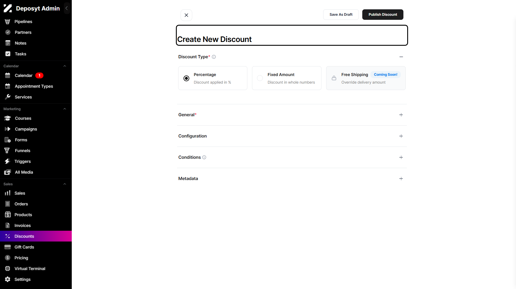516x289 pixels.
Task: Close the create discount form
Action: (x=186, y=15)
